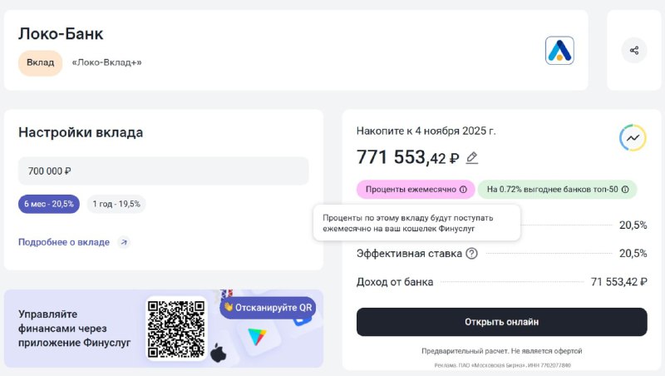Select the 1 год - 19,5% term option
The height and width of the screenshot is (376, 665).
[x=116, y=204]
